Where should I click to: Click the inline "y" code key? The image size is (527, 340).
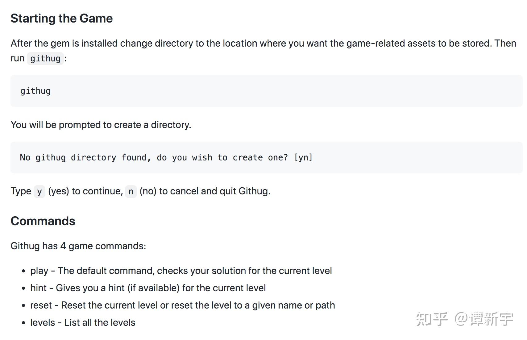39,192
